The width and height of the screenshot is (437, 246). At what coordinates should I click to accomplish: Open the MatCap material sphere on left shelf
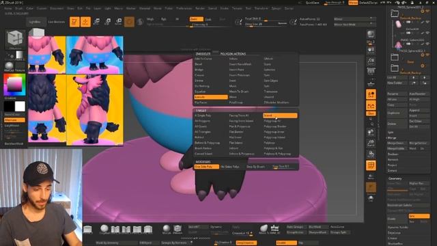coord(9,66)
